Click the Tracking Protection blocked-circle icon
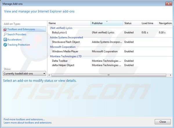The height and width of the screenshot is (128, 174). point(5,45)
